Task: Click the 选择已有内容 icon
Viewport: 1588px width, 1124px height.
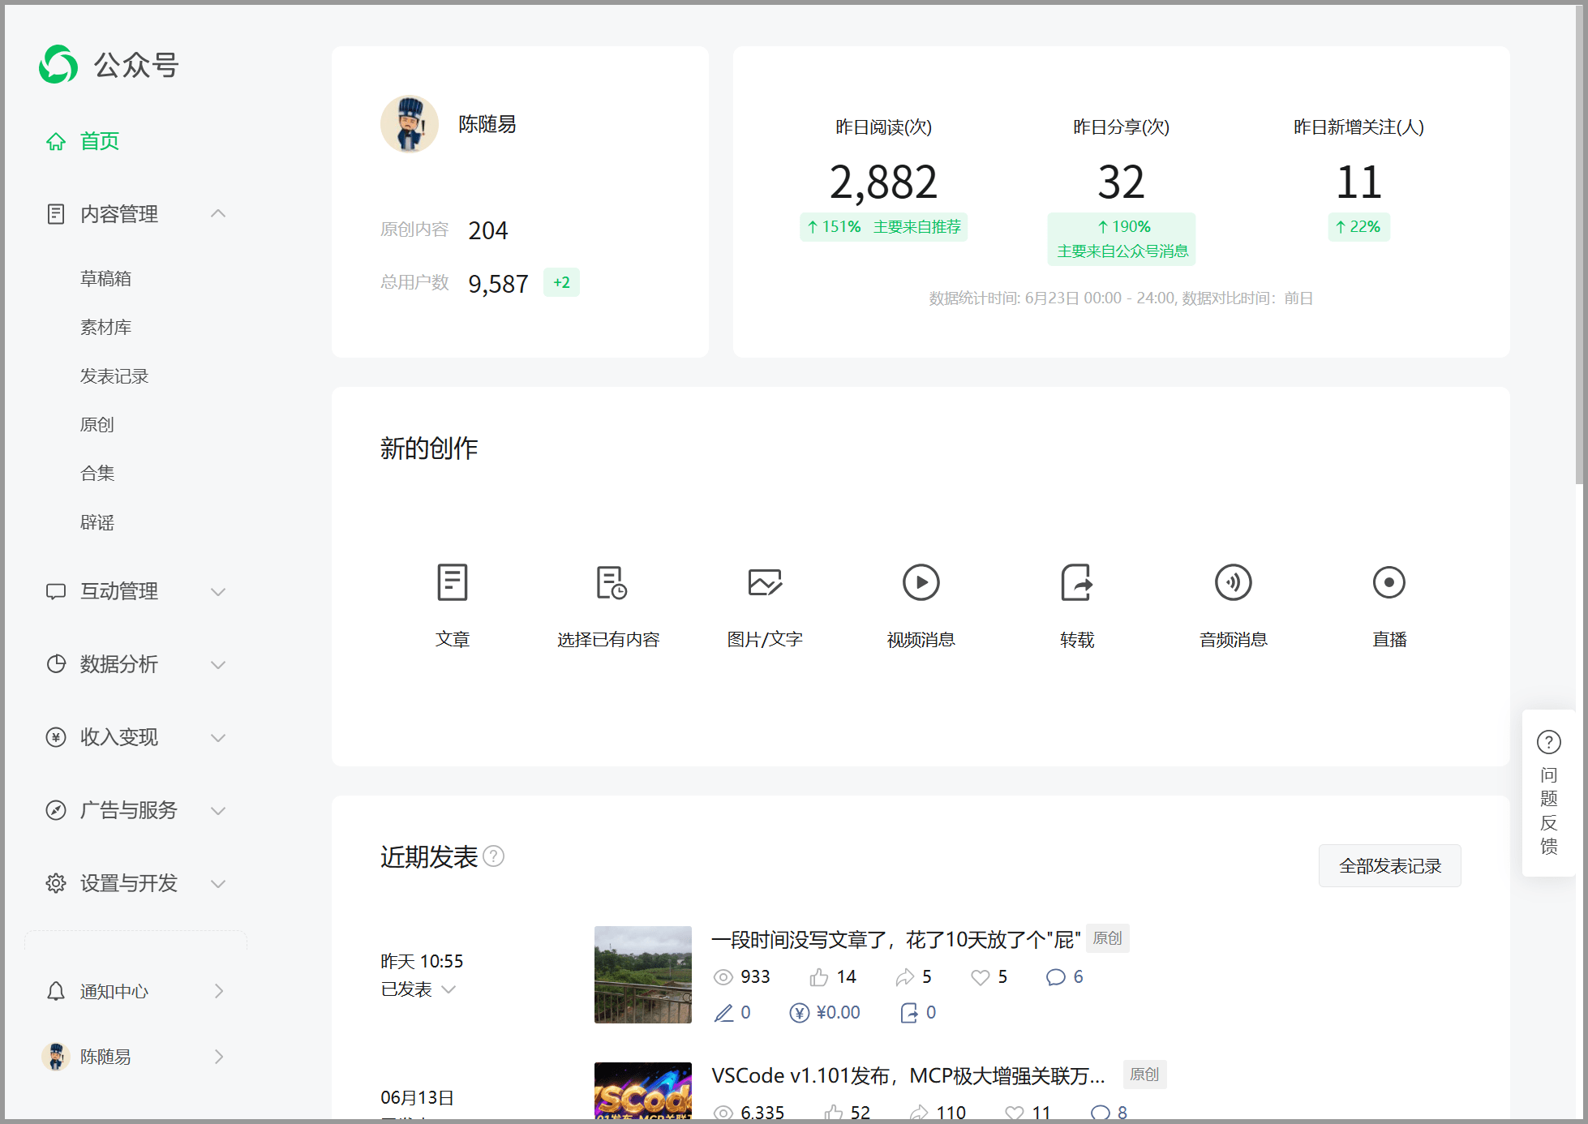Action: 611,582
